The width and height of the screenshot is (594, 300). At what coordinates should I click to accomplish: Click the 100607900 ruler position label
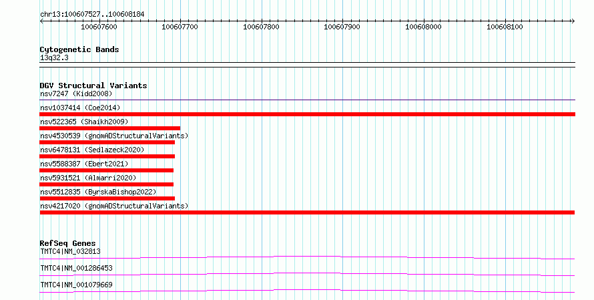pos(342,27)
